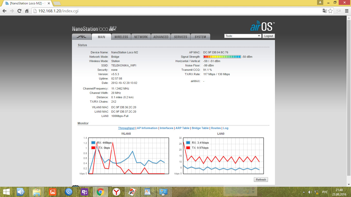Viewport: 351px width, 197px height.
Task: Click the translate page icon
Action: 325,11
